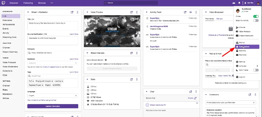This screenshot has height=117, width=262.
Task: Click the Stats panel drag handle icon
Action: pos(137,80)
